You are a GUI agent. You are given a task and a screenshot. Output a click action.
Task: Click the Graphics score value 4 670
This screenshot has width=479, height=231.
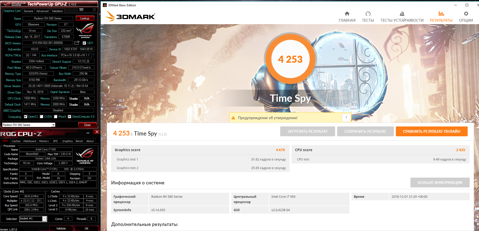[x=280, y=150]
